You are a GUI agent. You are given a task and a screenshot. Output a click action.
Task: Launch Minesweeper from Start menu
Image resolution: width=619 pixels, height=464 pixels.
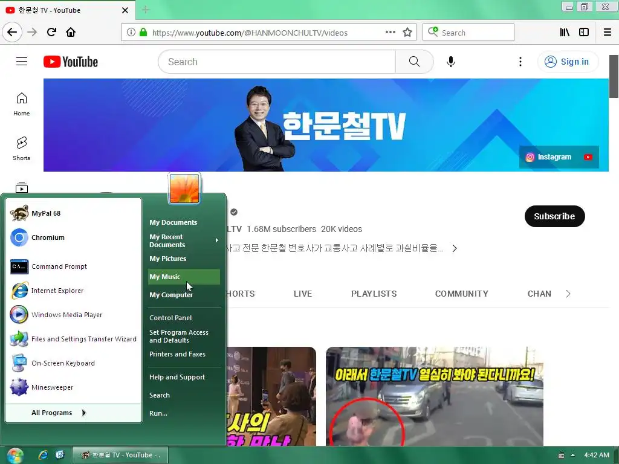pos(73,387)
